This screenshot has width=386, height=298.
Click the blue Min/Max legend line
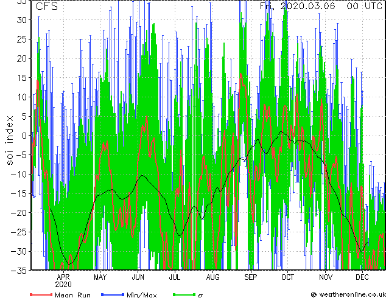click(x=113, y=294)
